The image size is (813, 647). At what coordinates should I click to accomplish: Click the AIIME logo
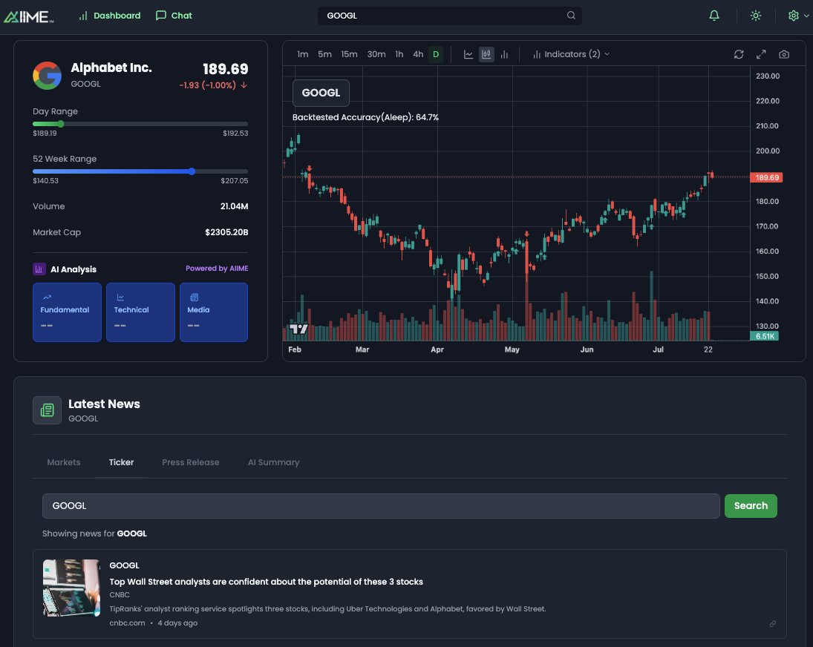pos(28,16)
